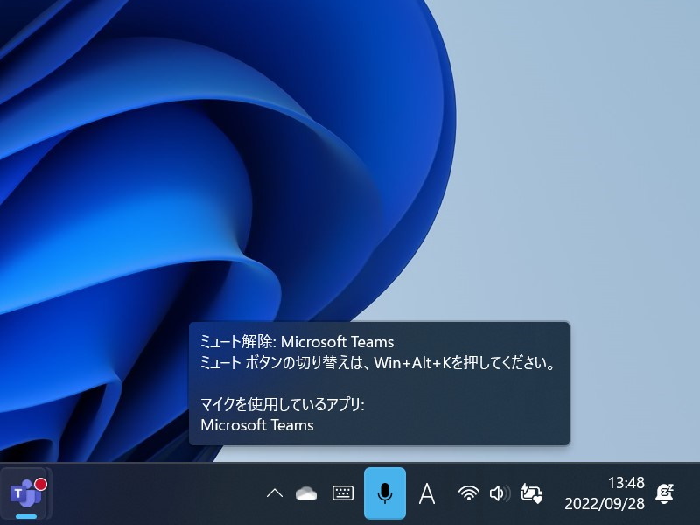Toggle Japanese input mode via the A icon
Screen dimensions: 700x525
[x=427, y=493]
